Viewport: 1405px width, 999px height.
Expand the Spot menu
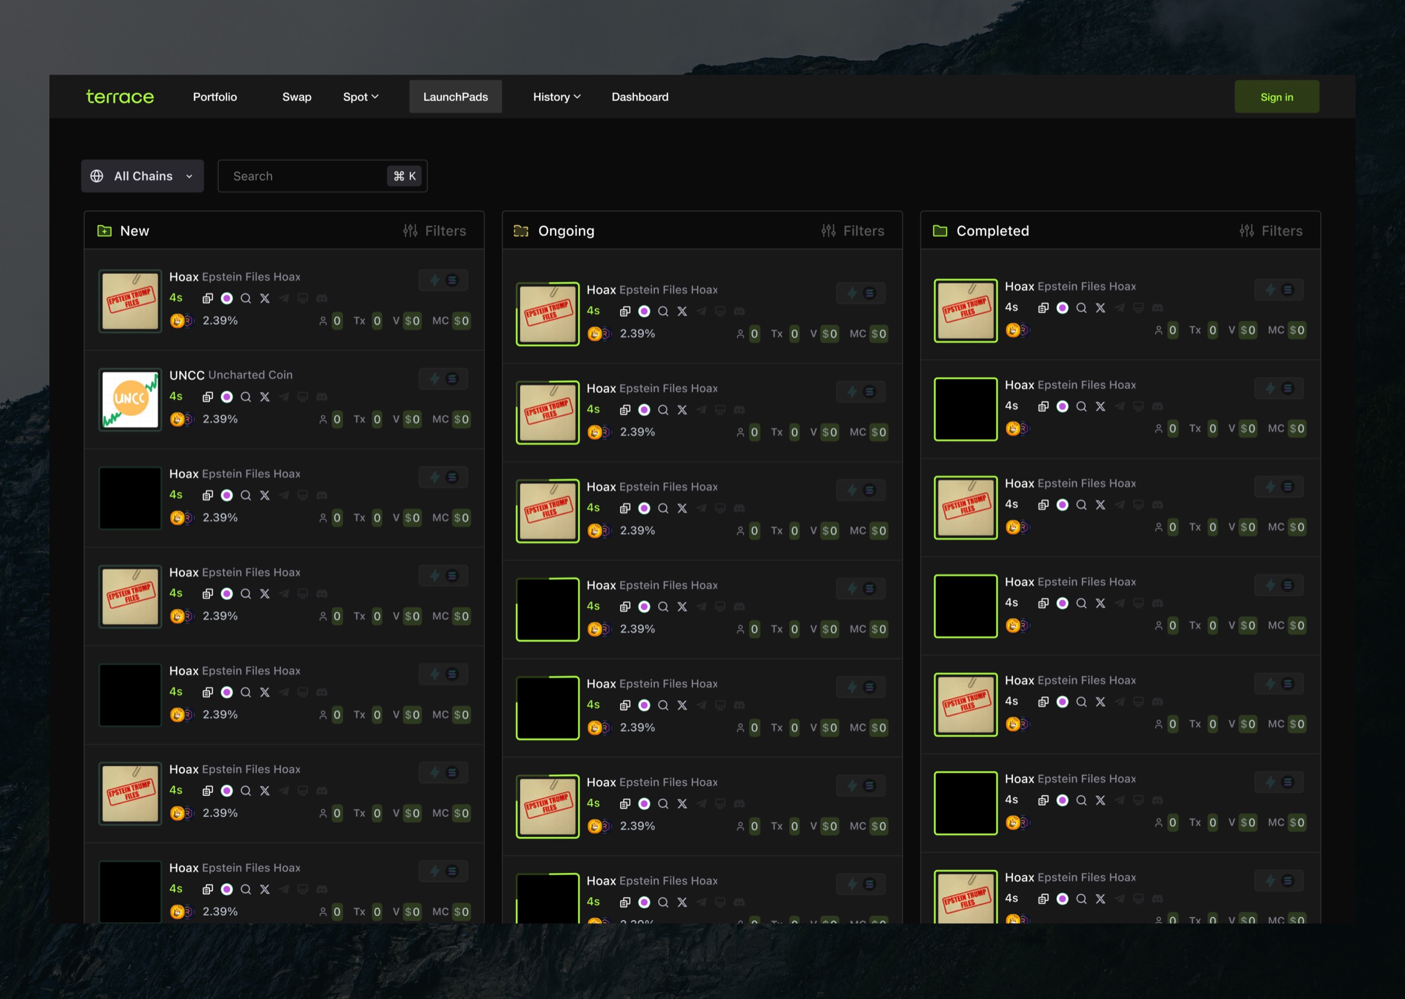(x=360, y=97)
